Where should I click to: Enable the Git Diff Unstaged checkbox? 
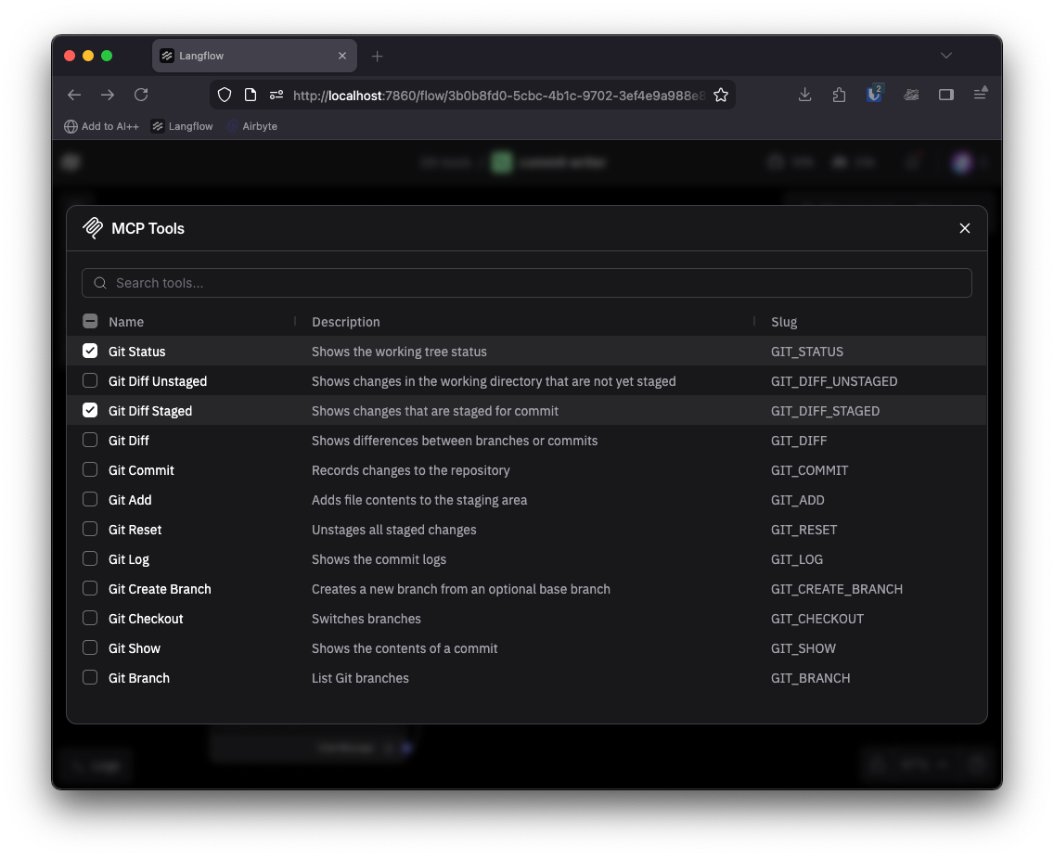coord(90,381)
